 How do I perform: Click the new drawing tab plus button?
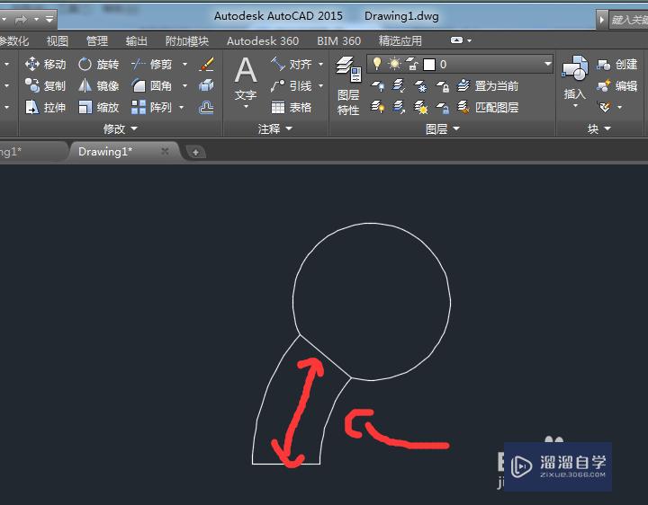(195, 152)
